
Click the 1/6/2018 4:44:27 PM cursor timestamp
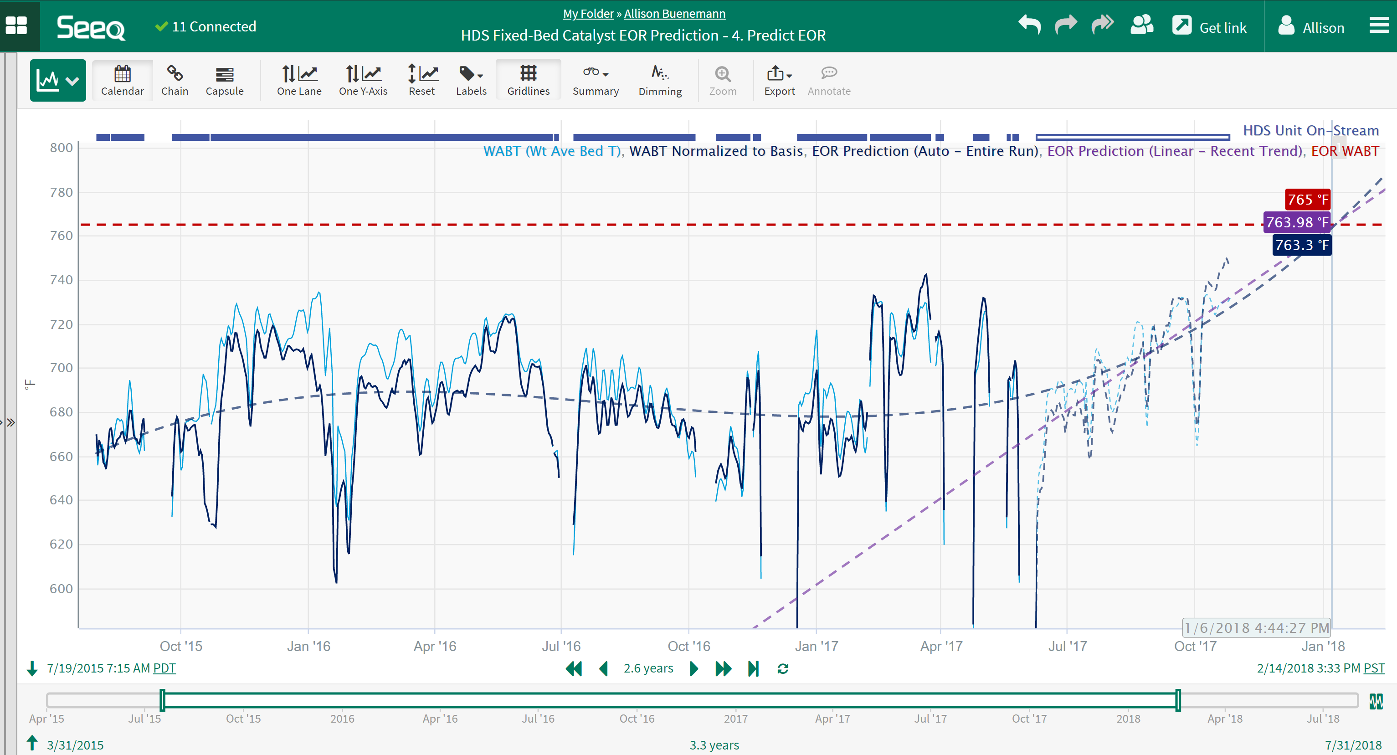click(1257, 627)
